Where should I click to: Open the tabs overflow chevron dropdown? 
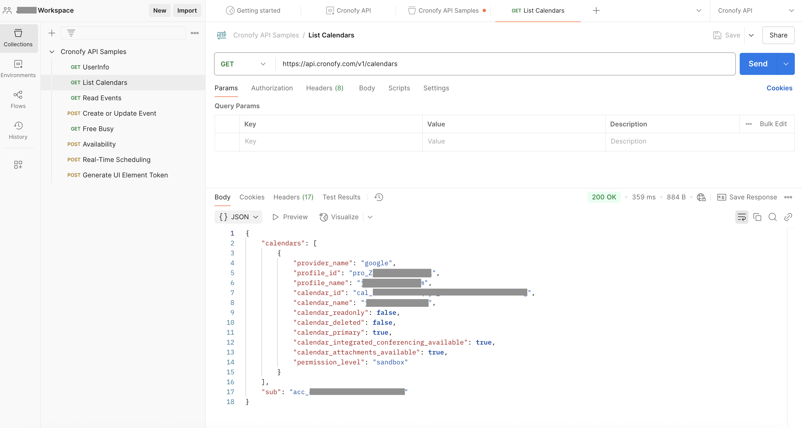tap(699, 10)
